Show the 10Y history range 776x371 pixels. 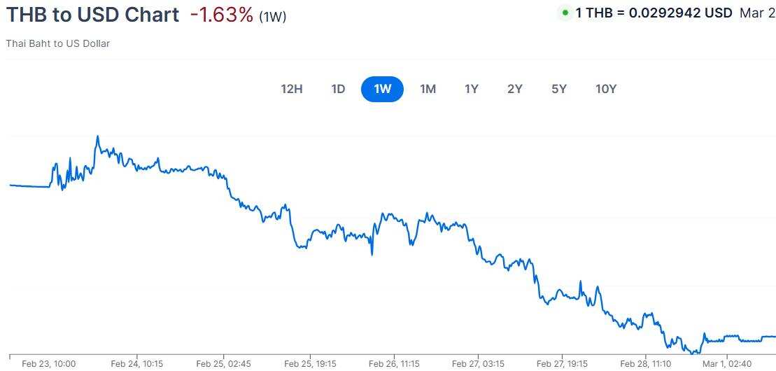[606, 89]
